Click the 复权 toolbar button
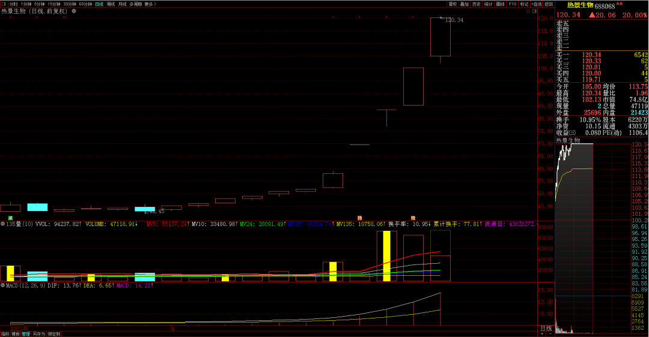Viewport: 649px width, 337px height. click(x=453, y=4)
